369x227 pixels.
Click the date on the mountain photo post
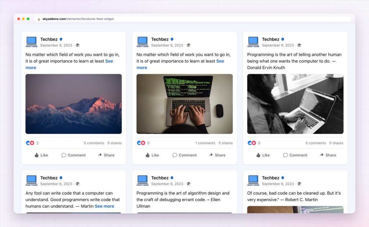(56, 45)
